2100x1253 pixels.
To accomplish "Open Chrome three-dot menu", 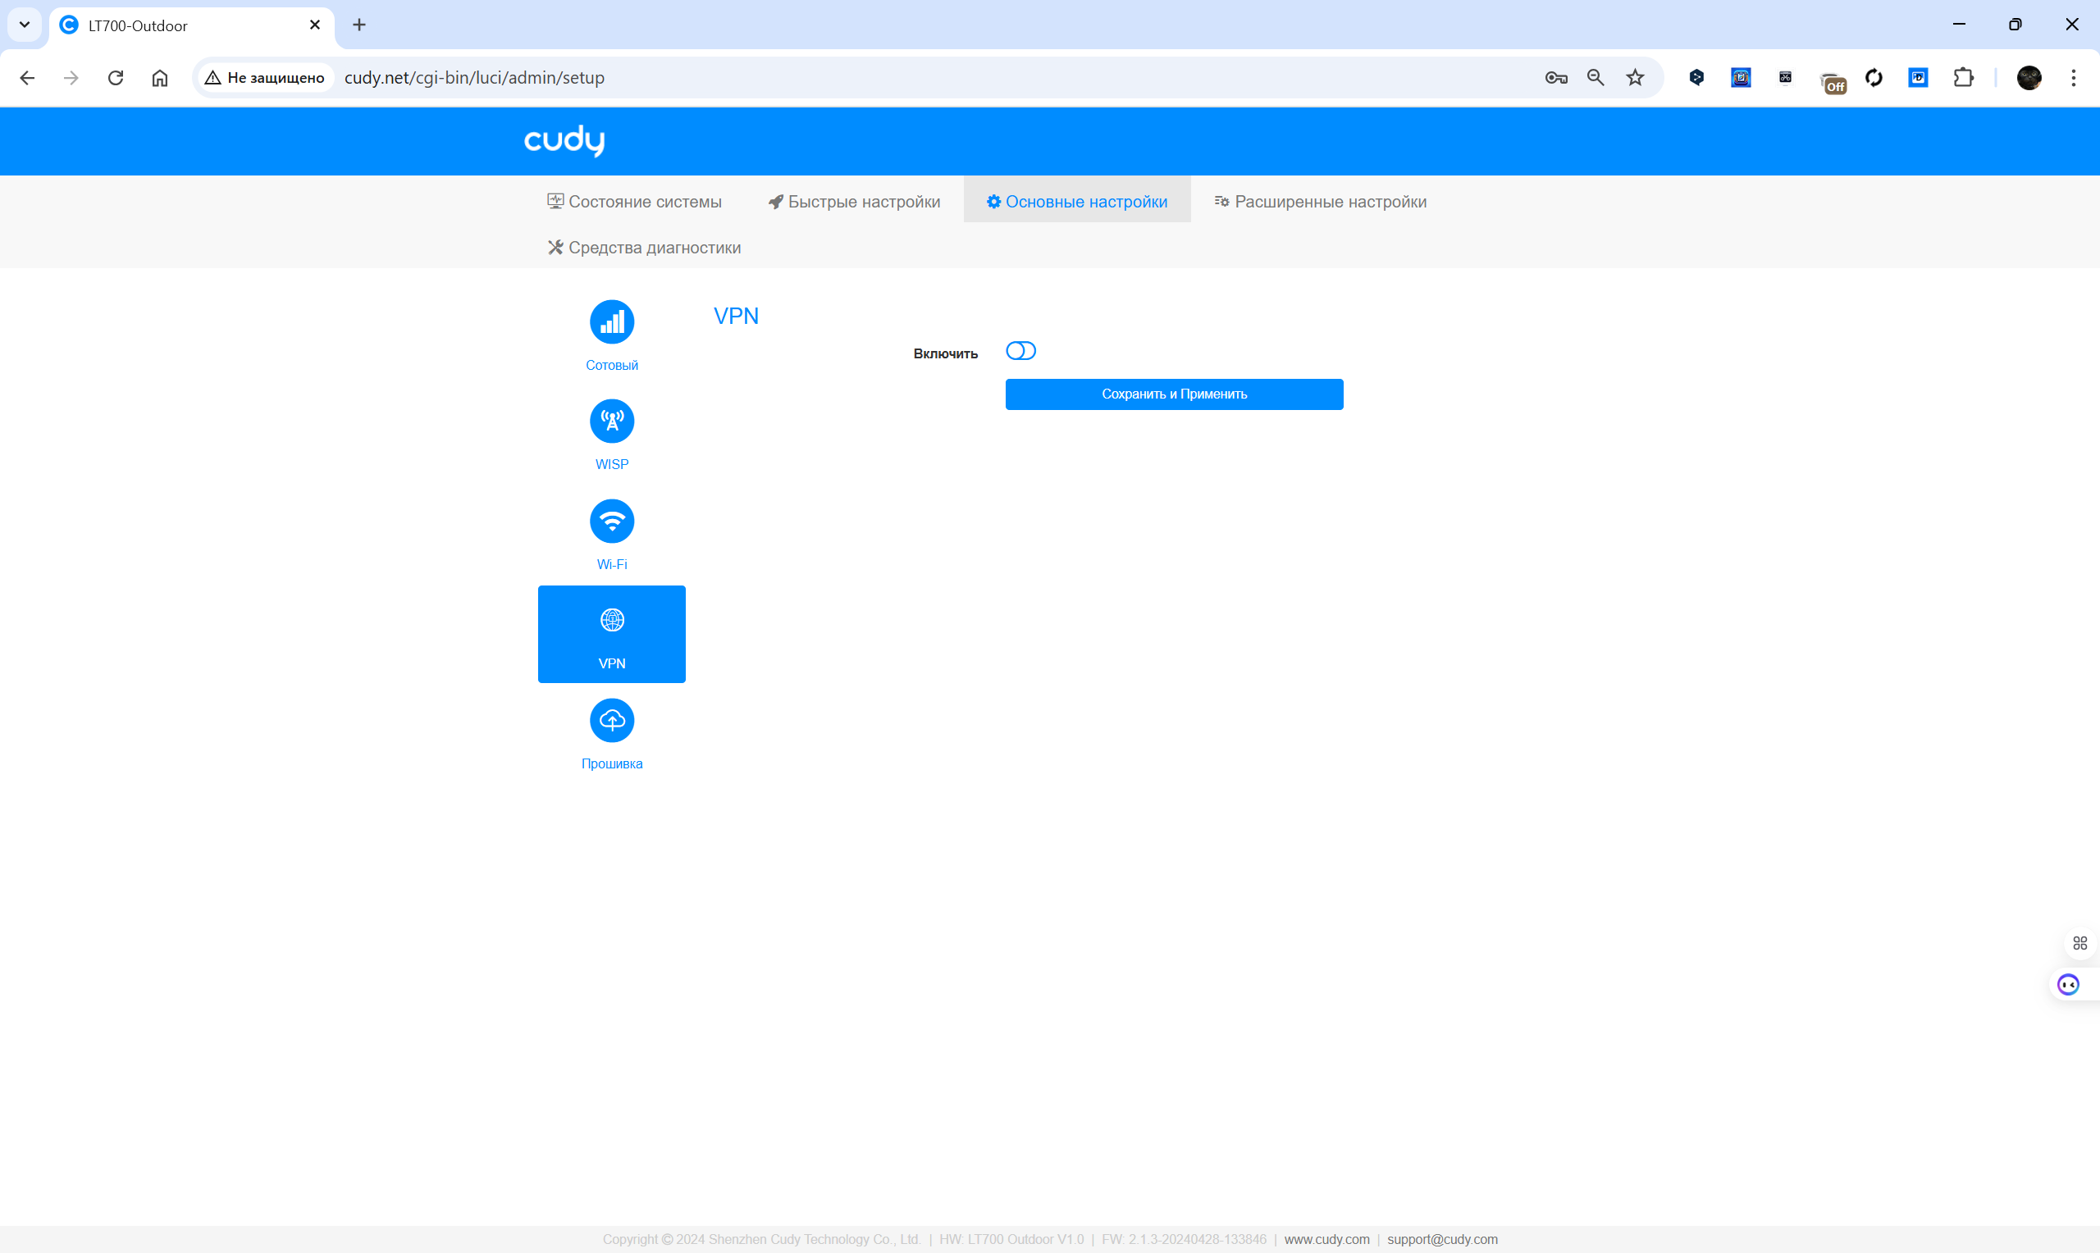I will [x=2073, y=78].
